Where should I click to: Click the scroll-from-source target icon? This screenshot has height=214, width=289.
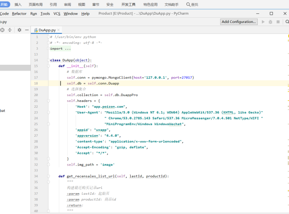pyautogui.click(x=2, y=30)
